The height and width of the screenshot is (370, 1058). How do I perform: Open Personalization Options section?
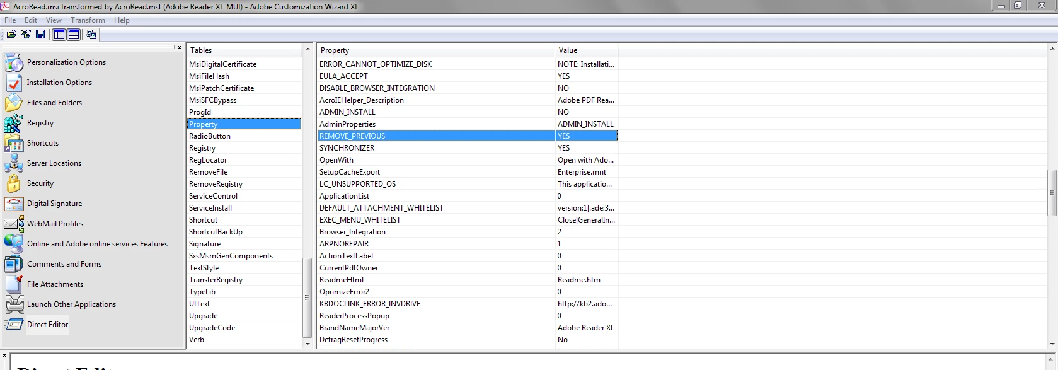pyautogui.click(x=66, y=62)
